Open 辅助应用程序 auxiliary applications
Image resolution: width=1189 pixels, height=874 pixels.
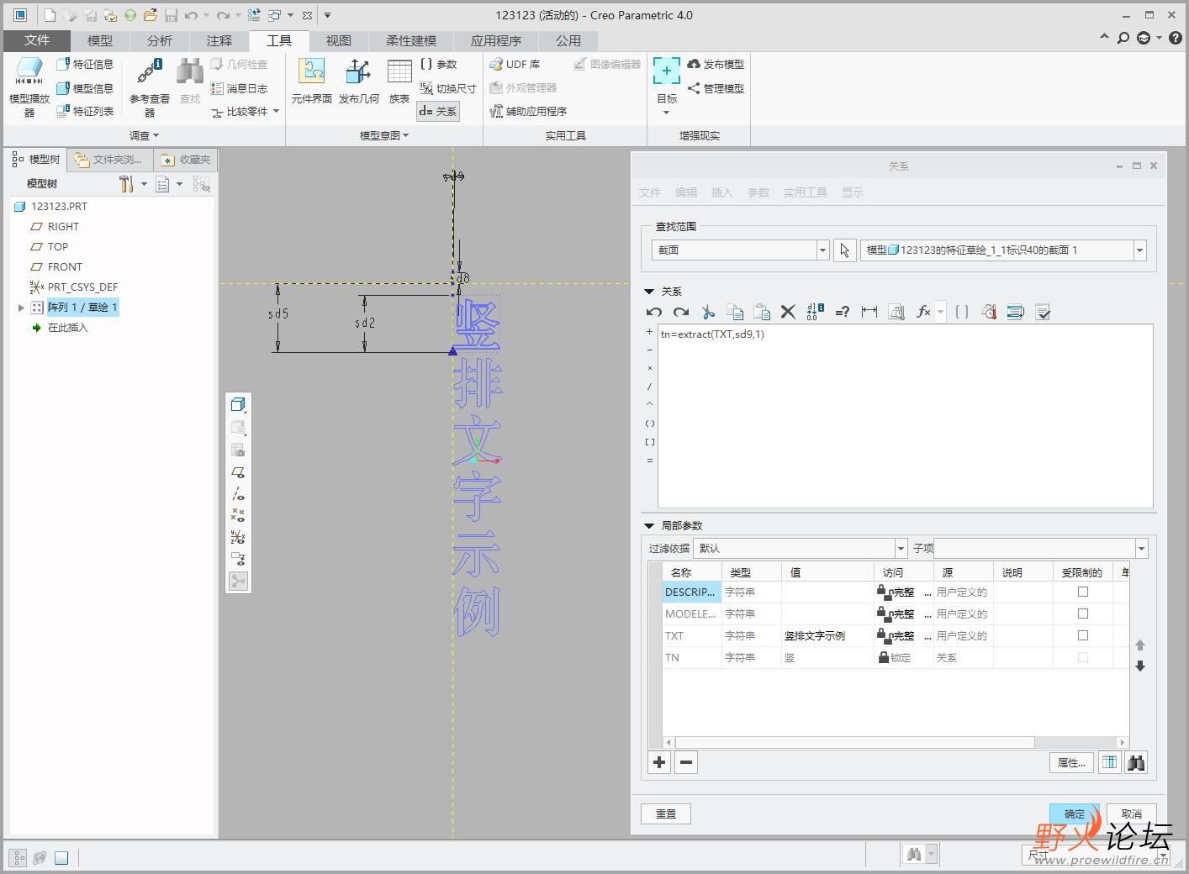click(x=529, y=111)
